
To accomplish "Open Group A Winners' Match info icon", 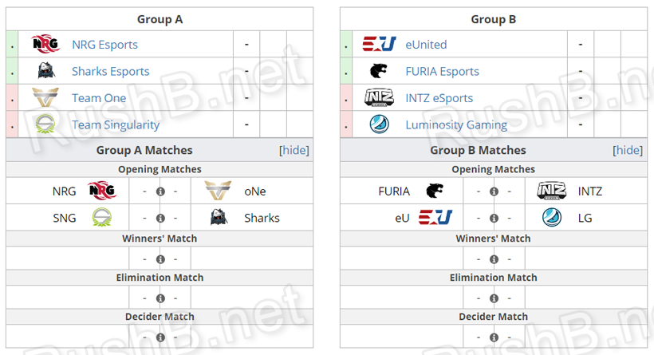I will (160, 258).
